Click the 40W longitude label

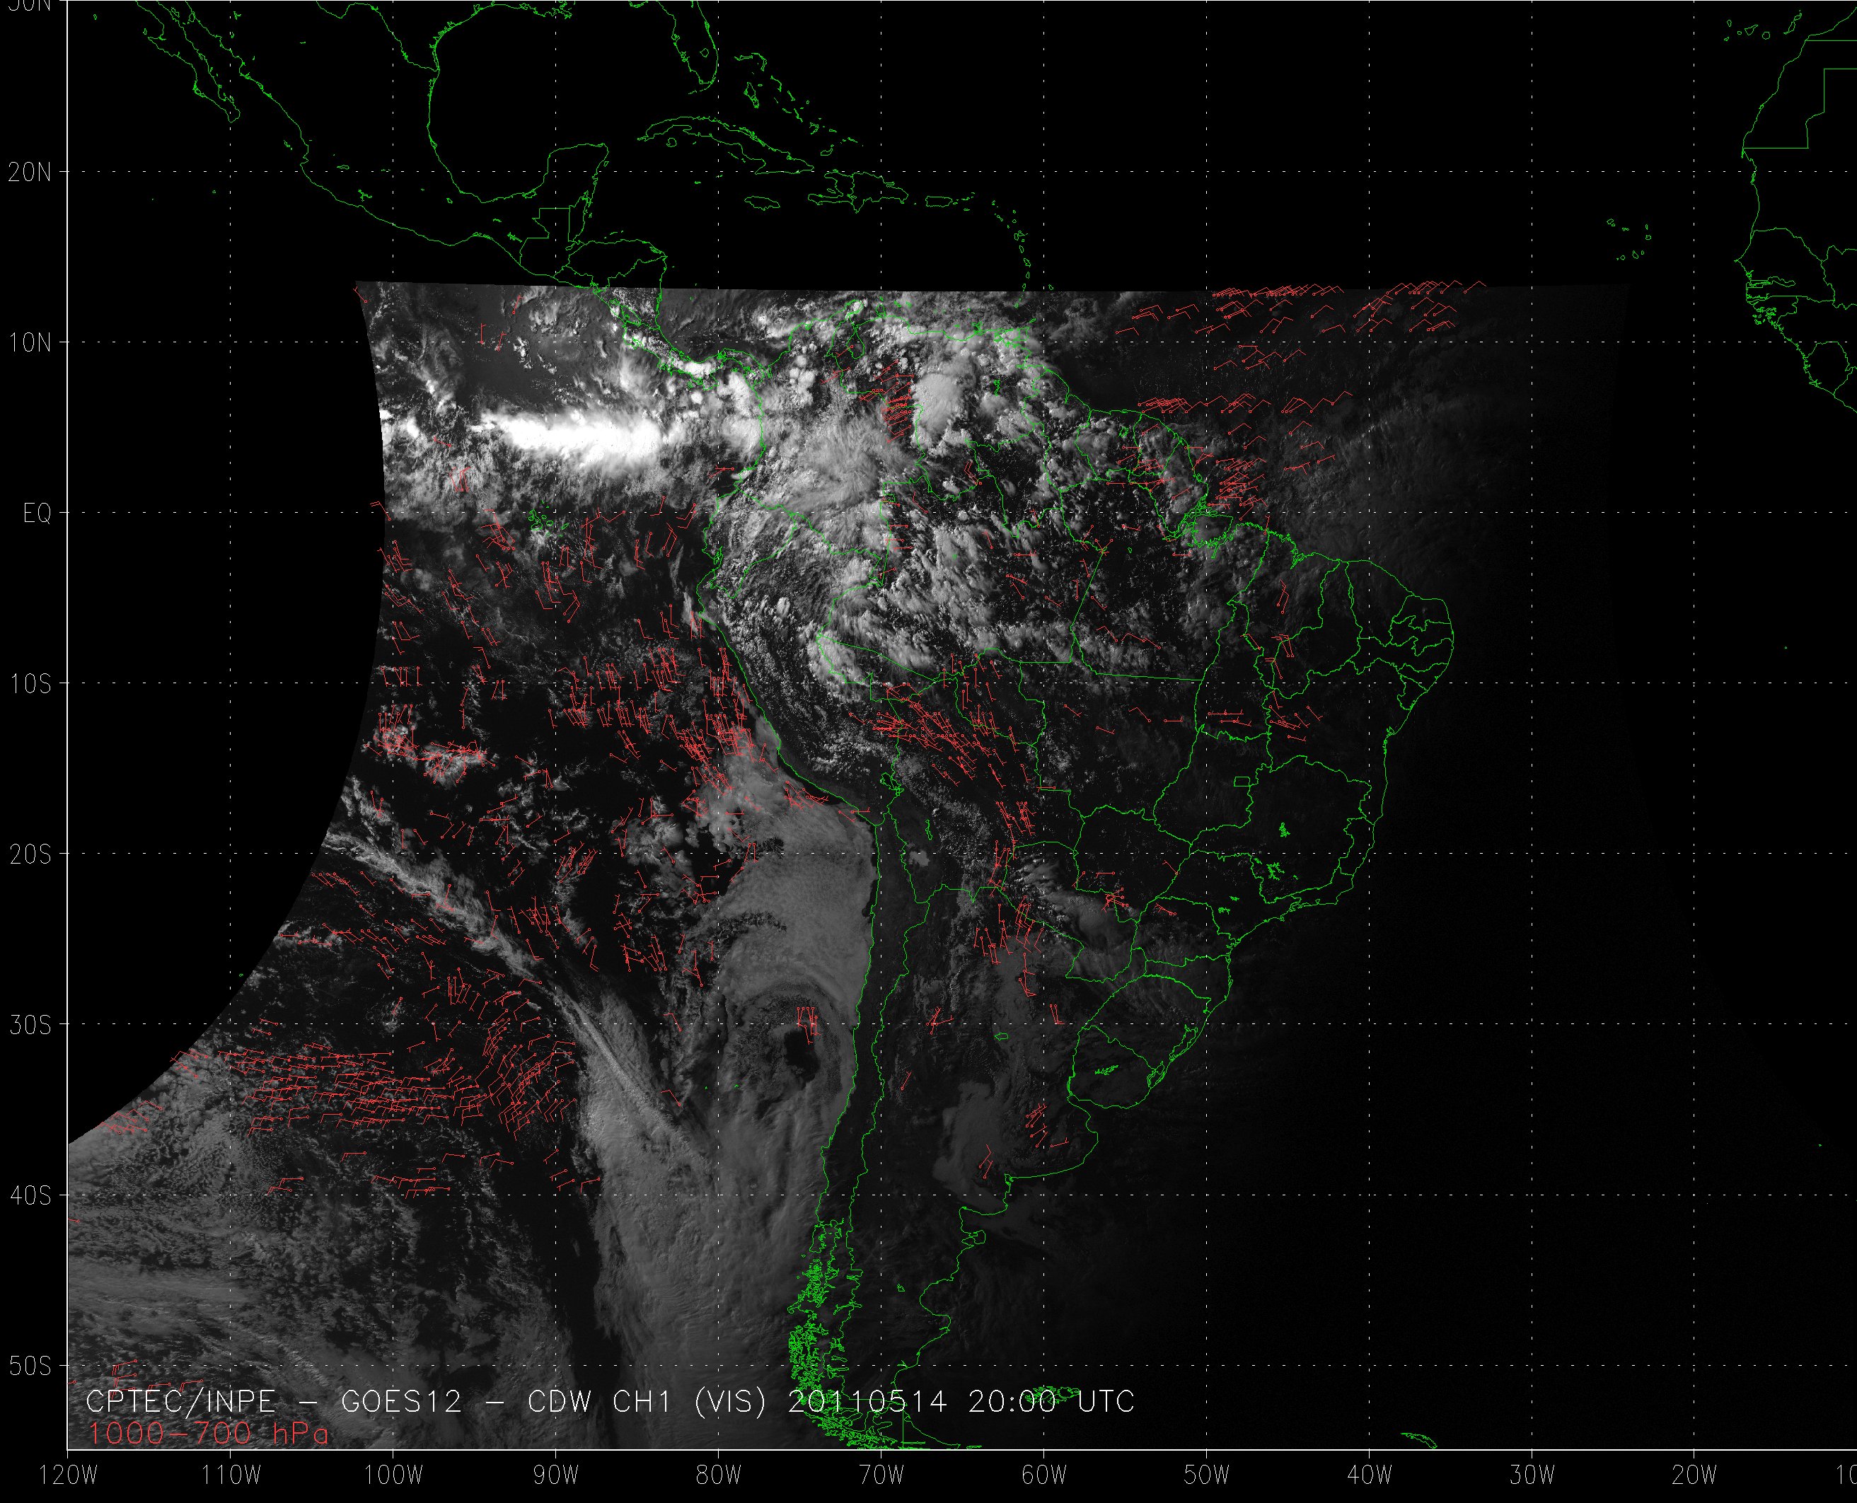pyautogui.click(x=1369, y=1475)
